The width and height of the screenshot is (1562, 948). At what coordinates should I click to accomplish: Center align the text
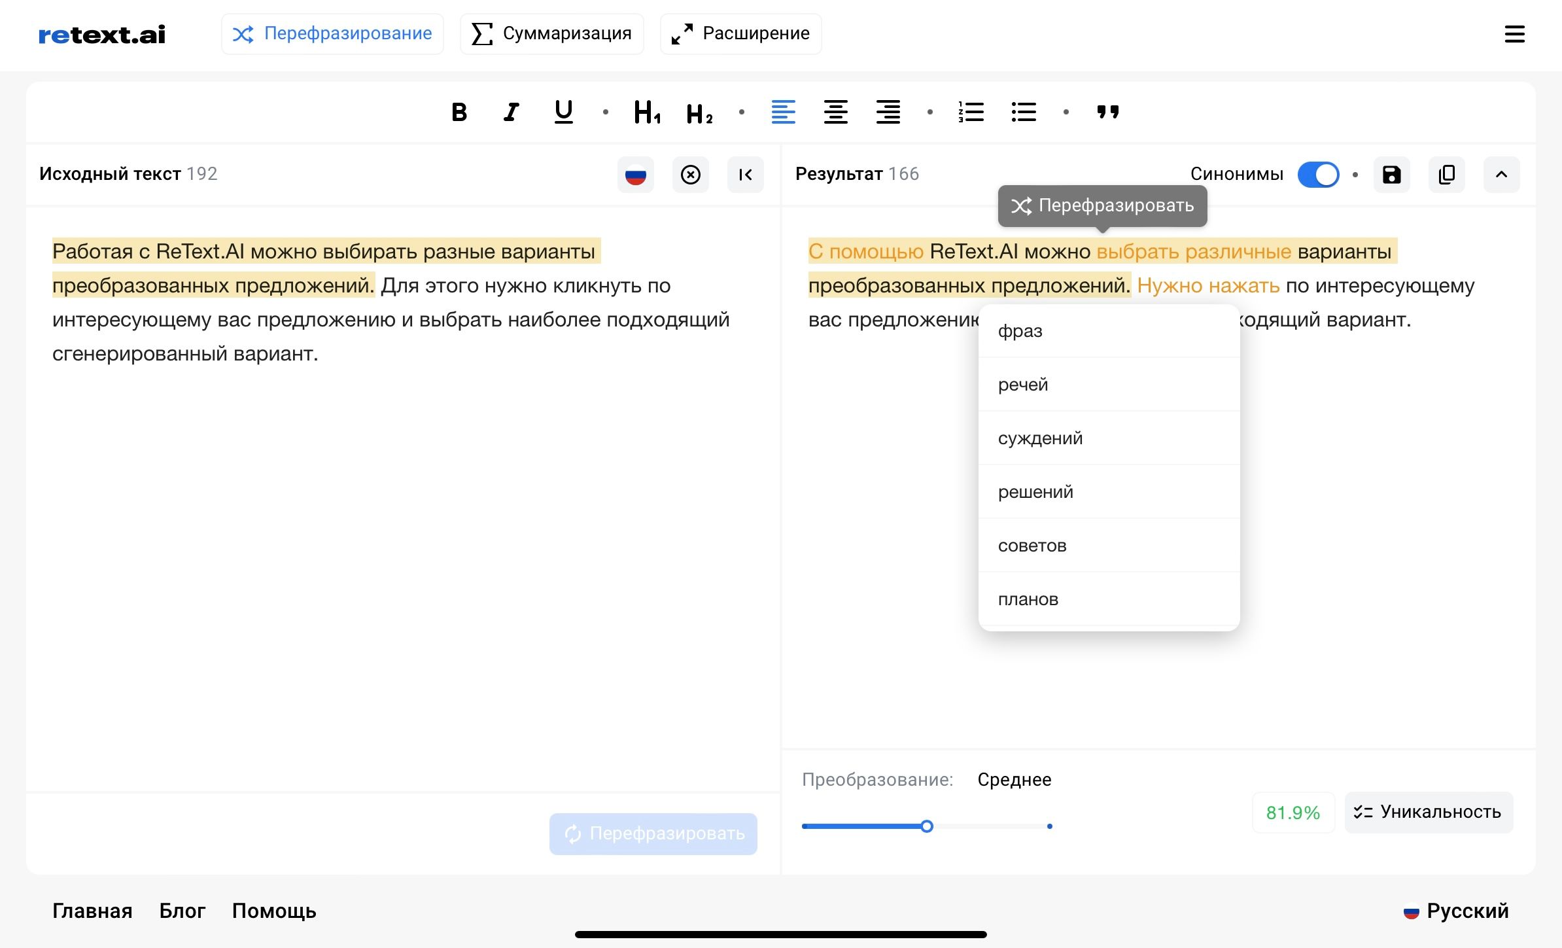pyautogui.click(x=835, y=112)
